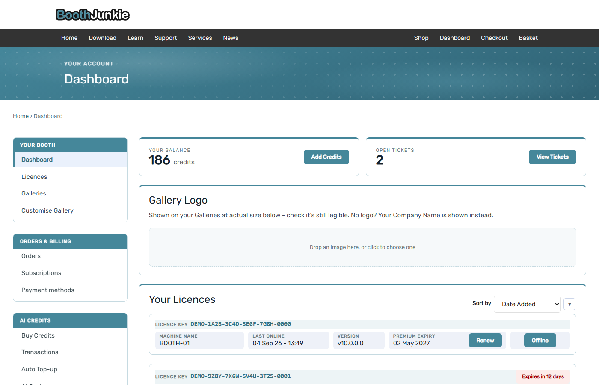This screenshot has width=599, height=385.
Task: Open Subscriptions in sidebar
Action: [70, 273]
